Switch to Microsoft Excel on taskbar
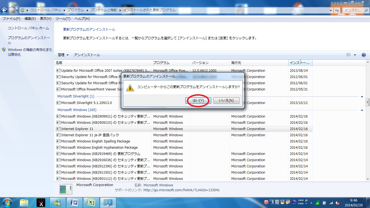Image resolution: width=370 pixels, height=208 pixels. 91,203
